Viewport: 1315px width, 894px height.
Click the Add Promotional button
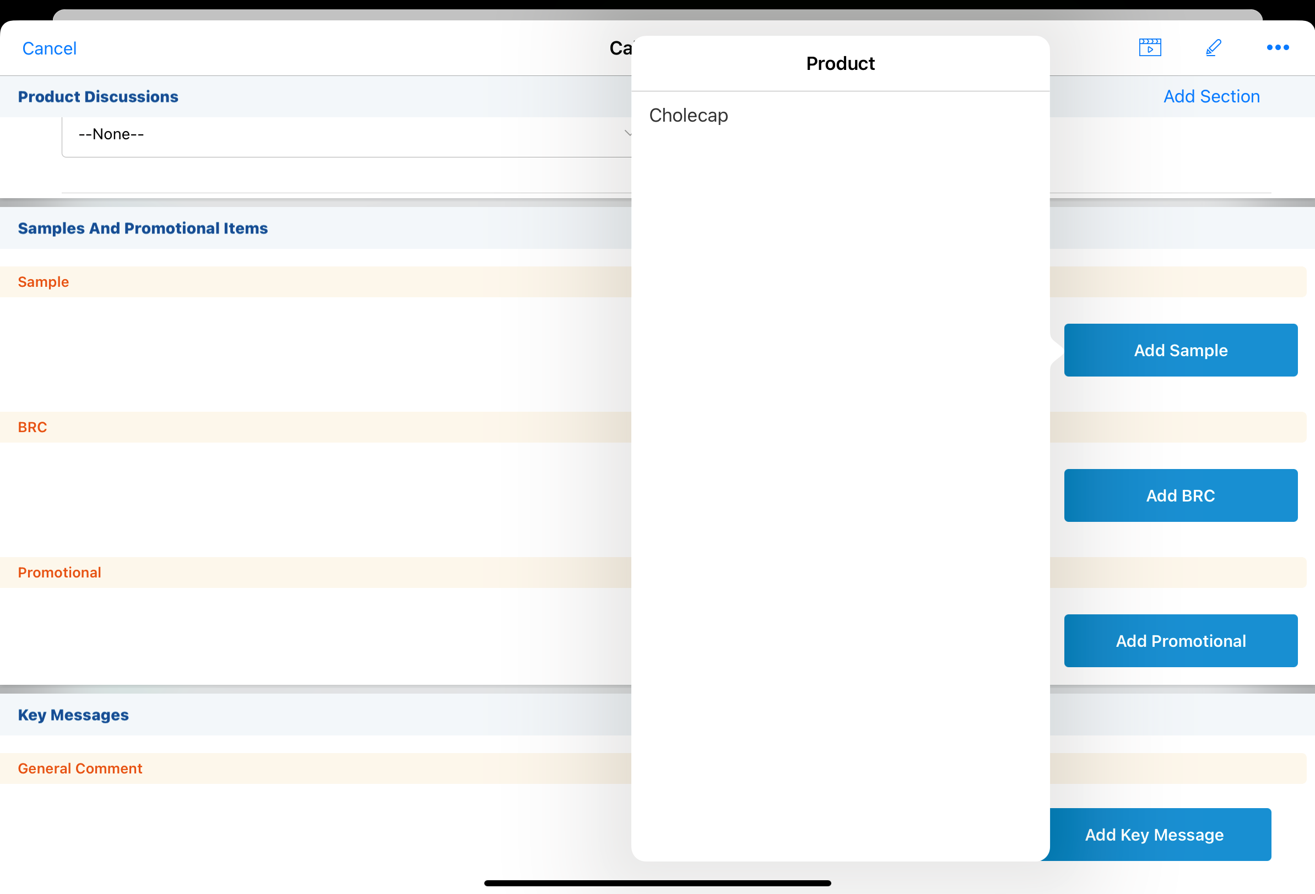point(1180,641)
